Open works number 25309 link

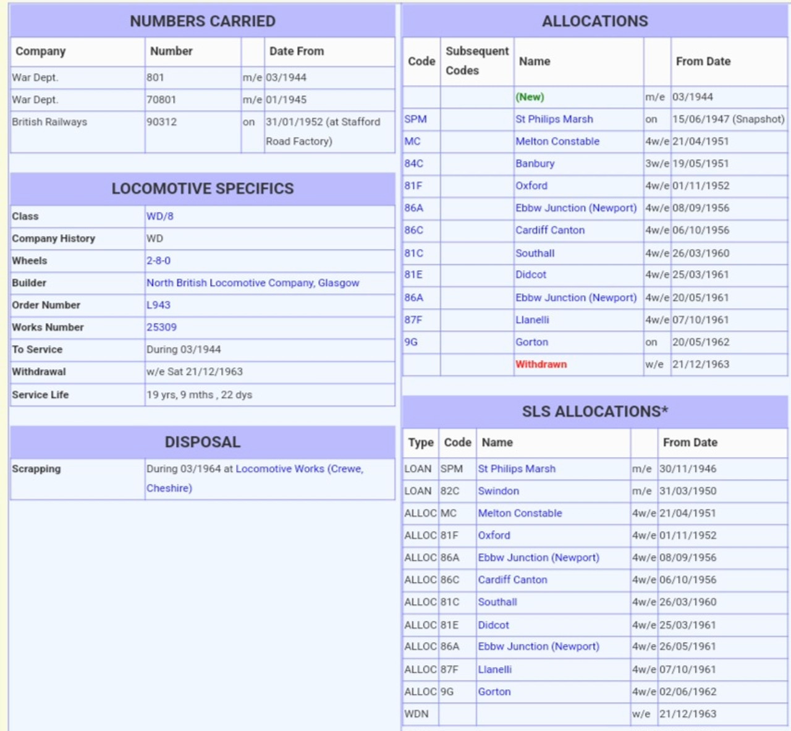pyautogui.click(x=161, y=327)
